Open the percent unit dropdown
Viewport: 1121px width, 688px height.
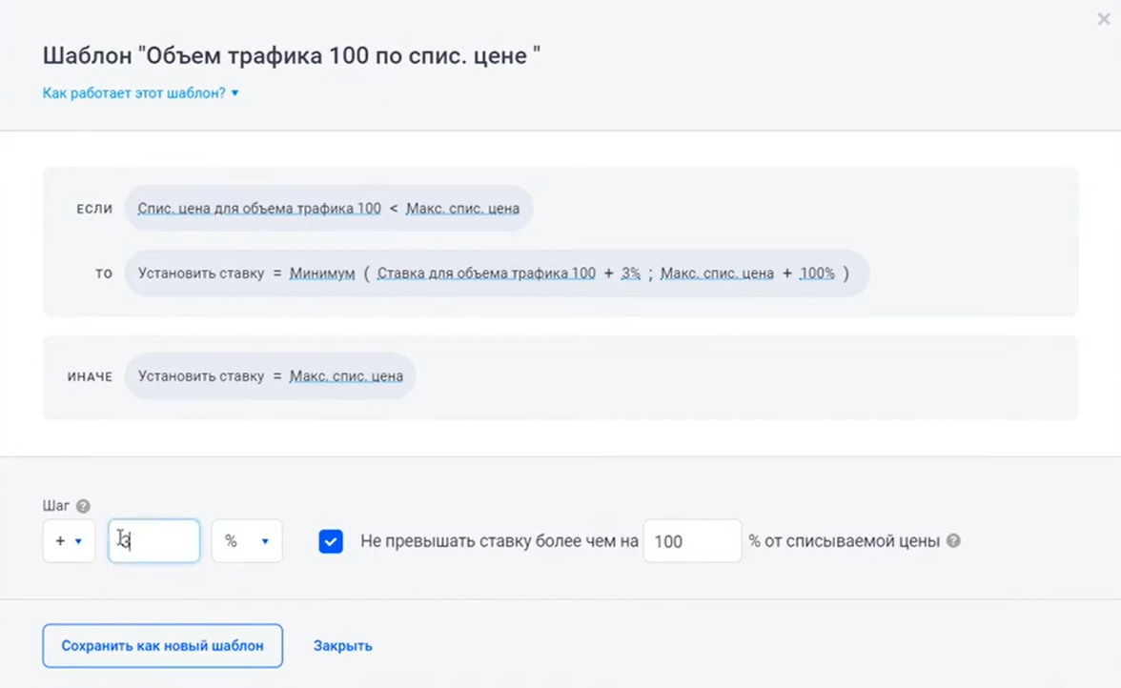pos(246,541)
